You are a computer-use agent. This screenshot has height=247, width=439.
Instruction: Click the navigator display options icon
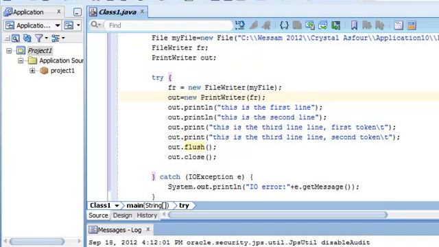[x=56, y=38]
